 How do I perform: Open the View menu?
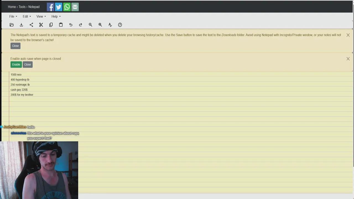click(x=41, y=17)
